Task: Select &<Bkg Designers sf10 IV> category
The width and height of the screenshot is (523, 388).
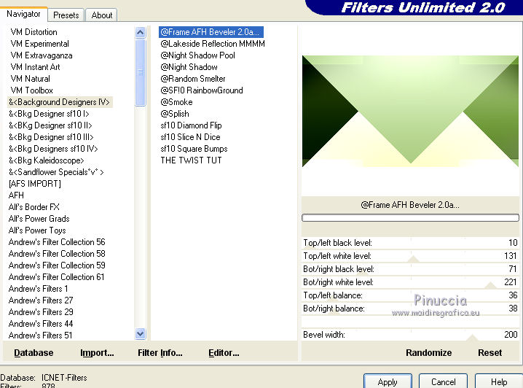Action: tap(53, 149)
